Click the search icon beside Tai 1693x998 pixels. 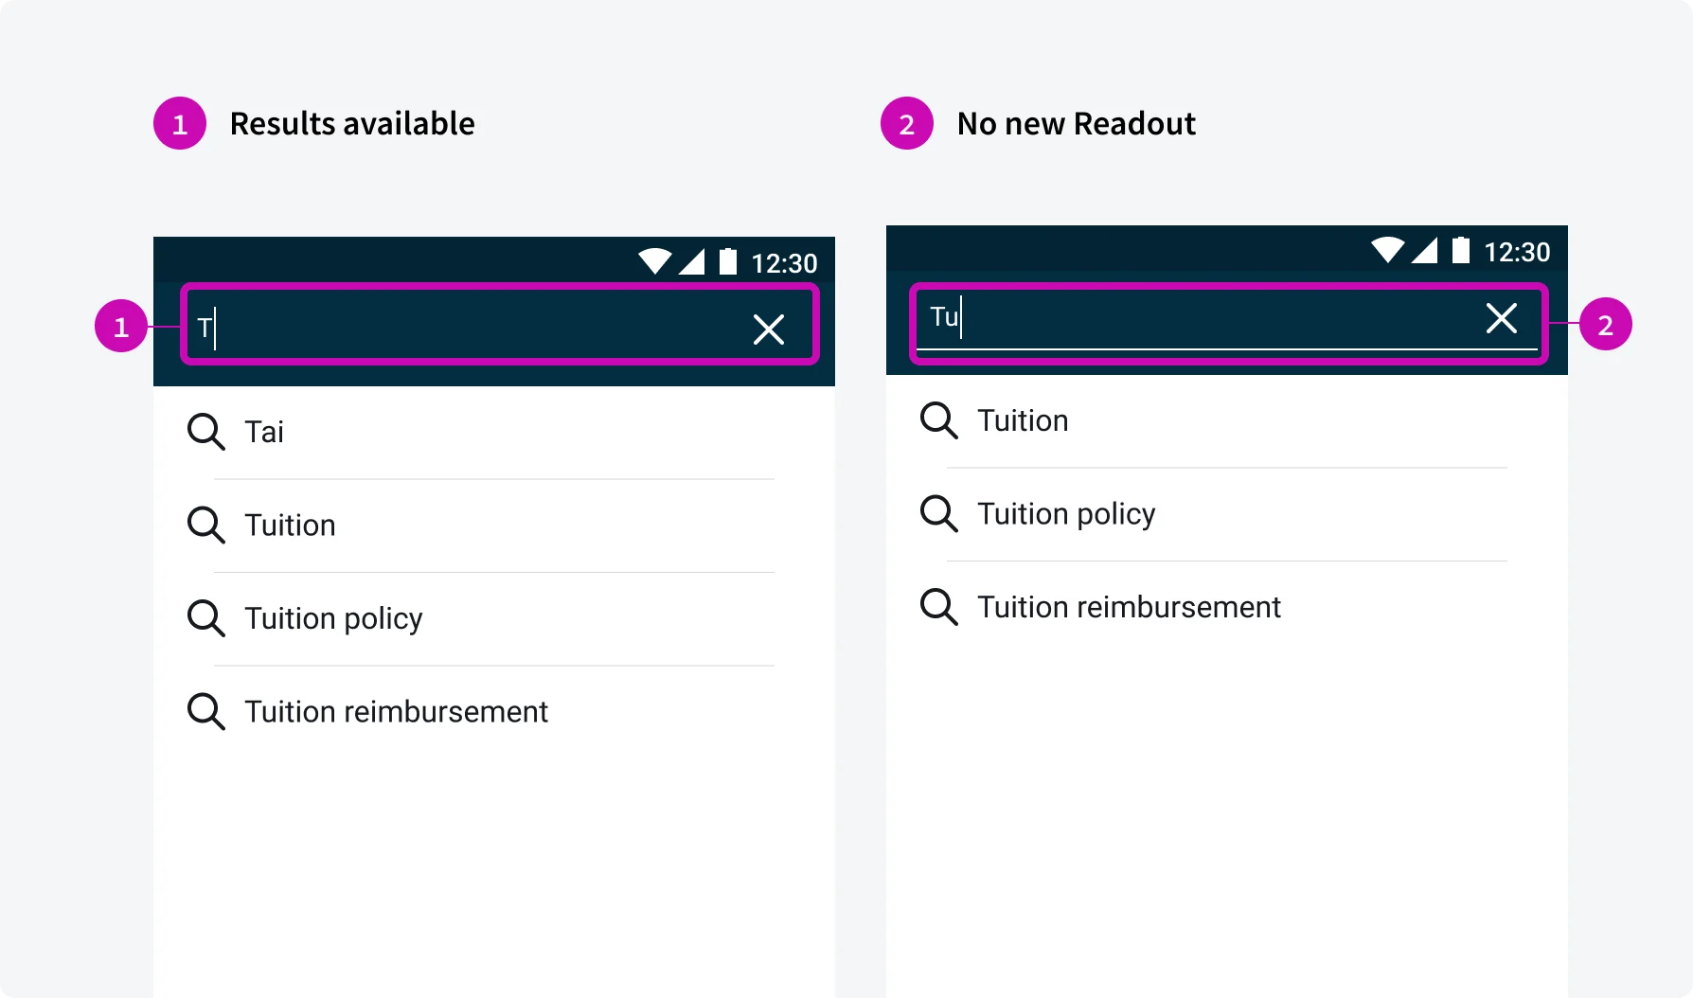click(x=205, y=432)
